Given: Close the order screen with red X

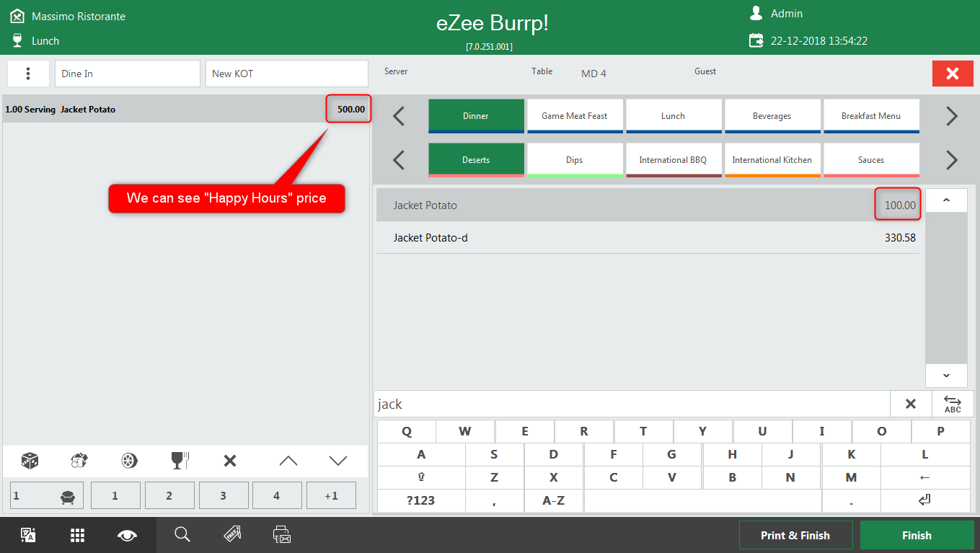Looking at the screenshot, I should click(953, 74).
